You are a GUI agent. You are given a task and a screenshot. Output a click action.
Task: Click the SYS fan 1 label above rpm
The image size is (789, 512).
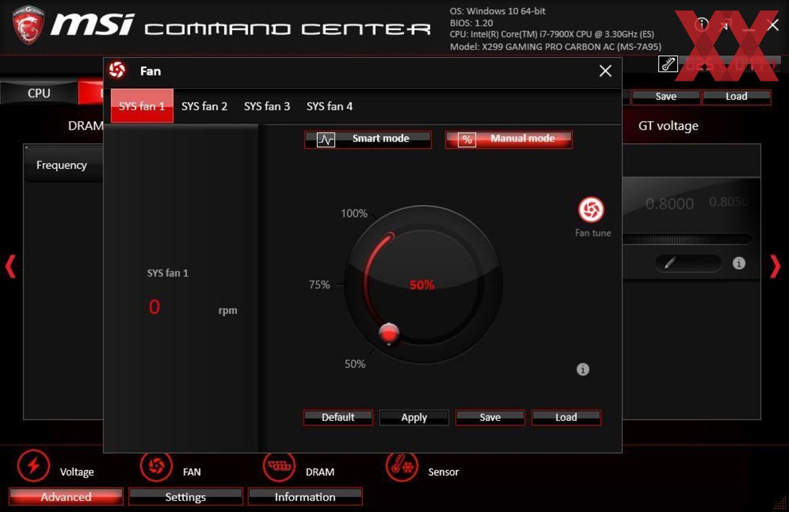click(168, 273)
